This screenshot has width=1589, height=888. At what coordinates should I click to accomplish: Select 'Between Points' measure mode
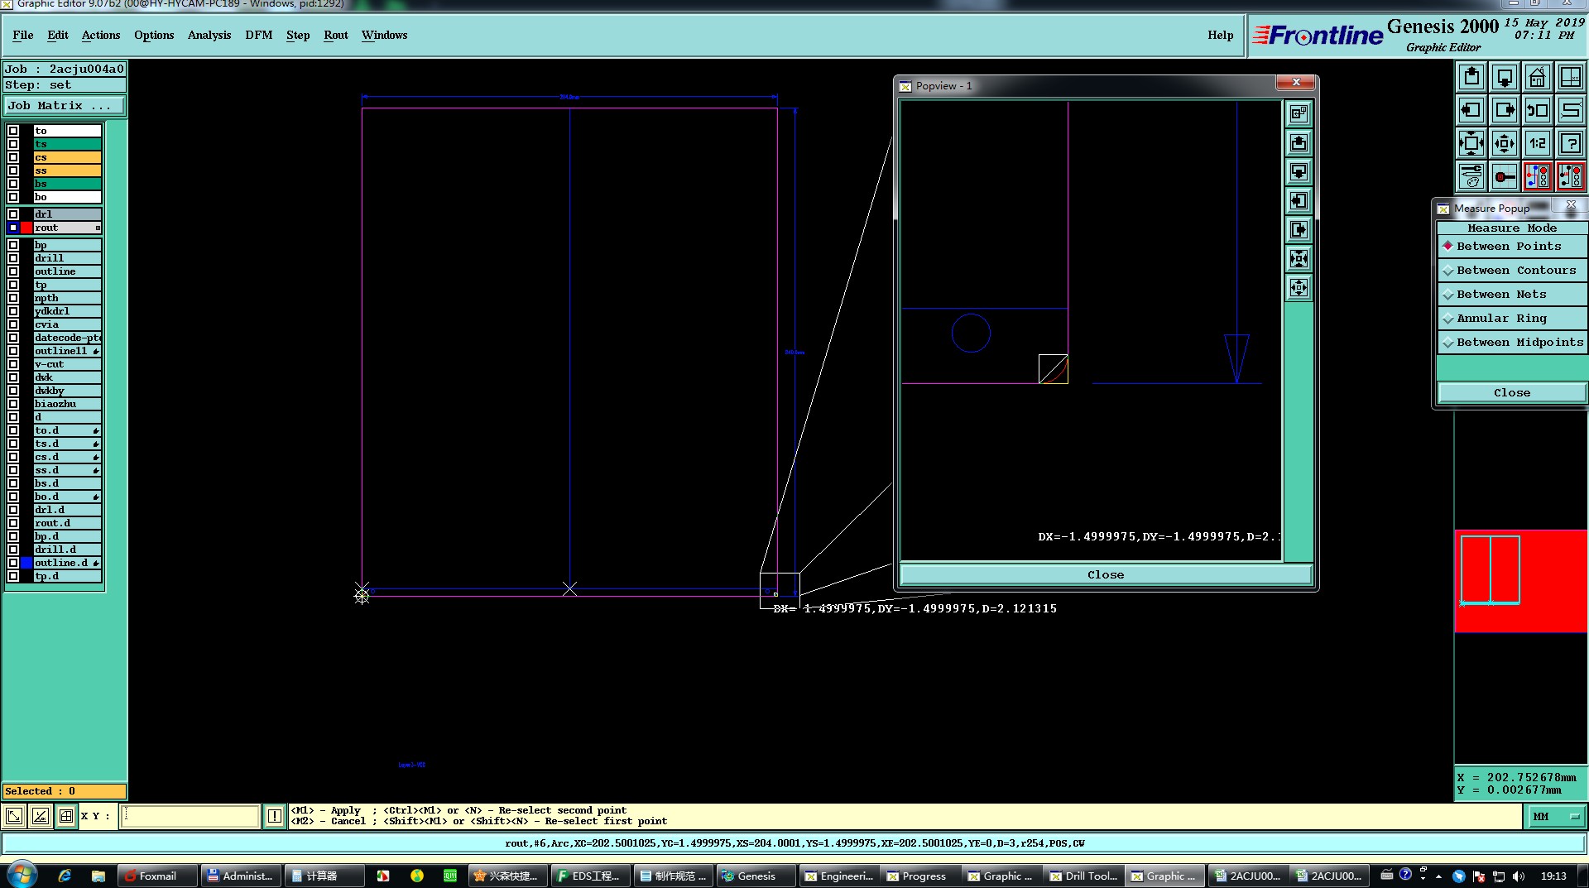click(1511, 247)
